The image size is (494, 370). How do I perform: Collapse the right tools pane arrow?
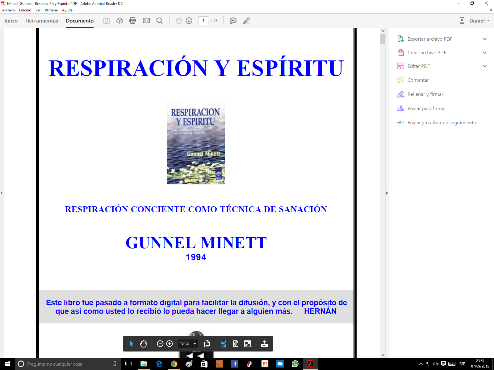[387, 193]
